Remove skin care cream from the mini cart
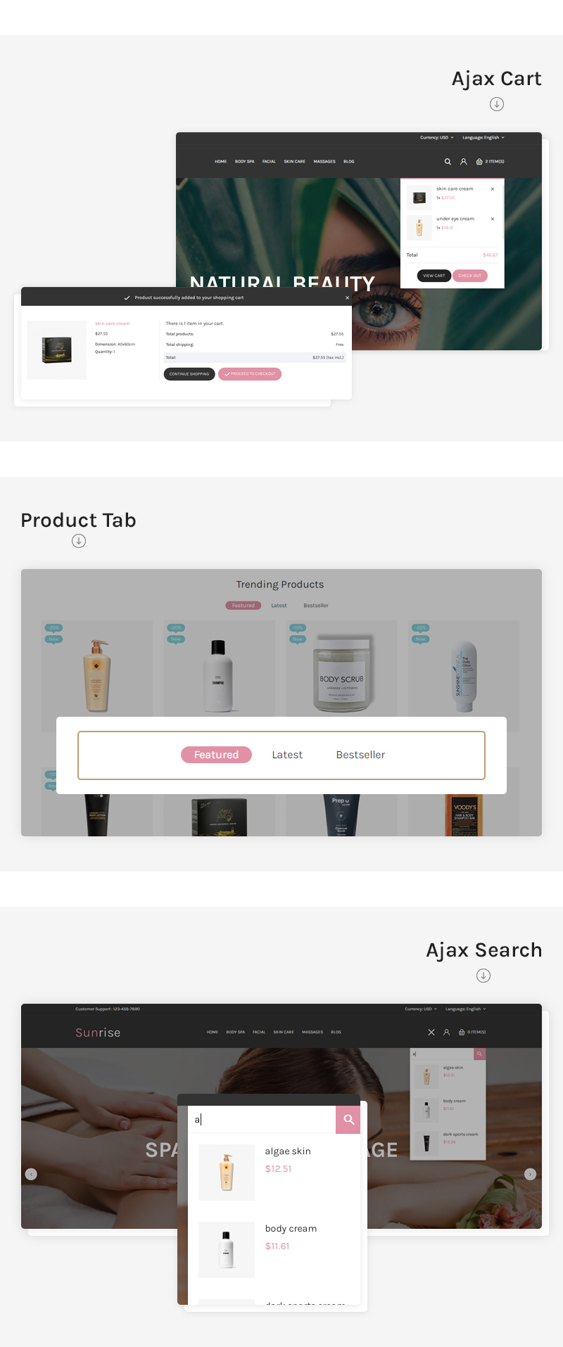The height and width of the screenshot is (1347, 563). click(x=493, y=189)
